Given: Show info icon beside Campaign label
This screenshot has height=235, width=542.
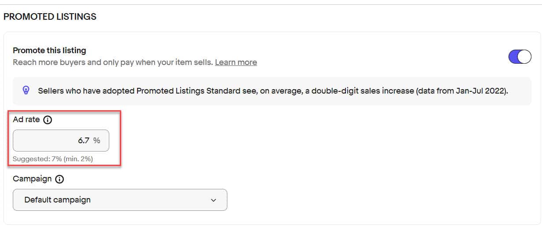Looking at the screenshot, I should (x=59, y=179).
